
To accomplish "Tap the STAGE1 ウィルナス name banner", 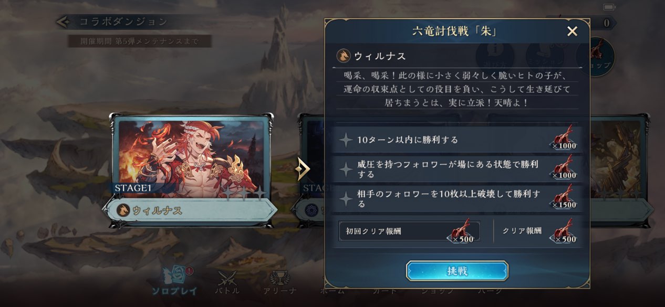I will (192, 210).
